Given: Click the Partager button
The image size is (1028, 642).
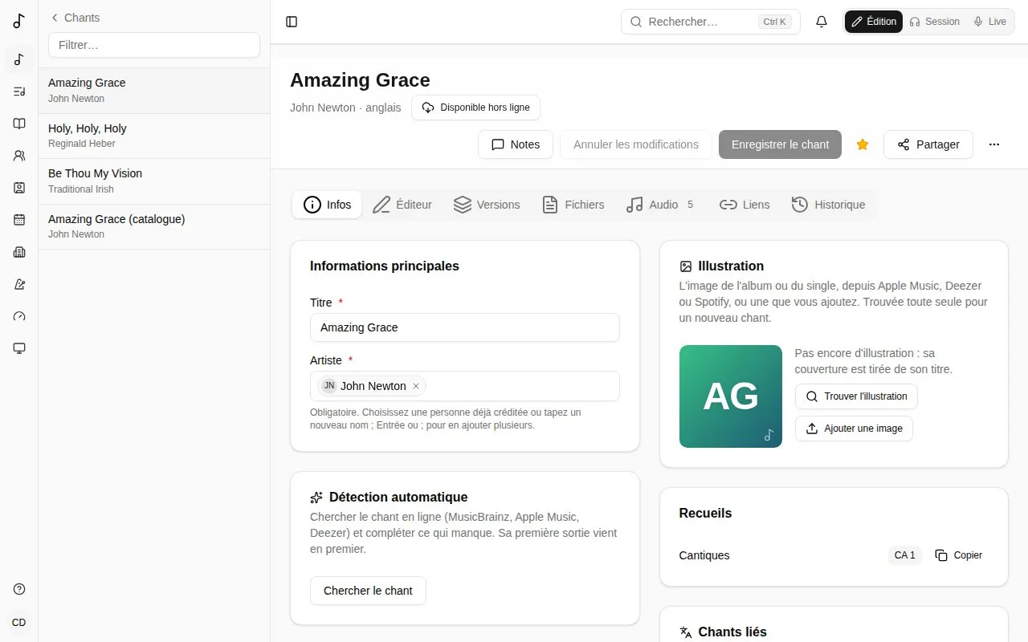Looking at the screenshot, I should (928, 144).
